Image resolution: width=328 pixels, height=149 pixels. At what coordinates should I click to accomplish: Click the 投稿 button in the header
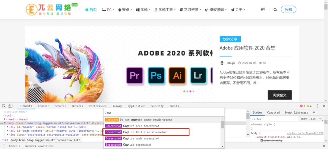point(289,9)
